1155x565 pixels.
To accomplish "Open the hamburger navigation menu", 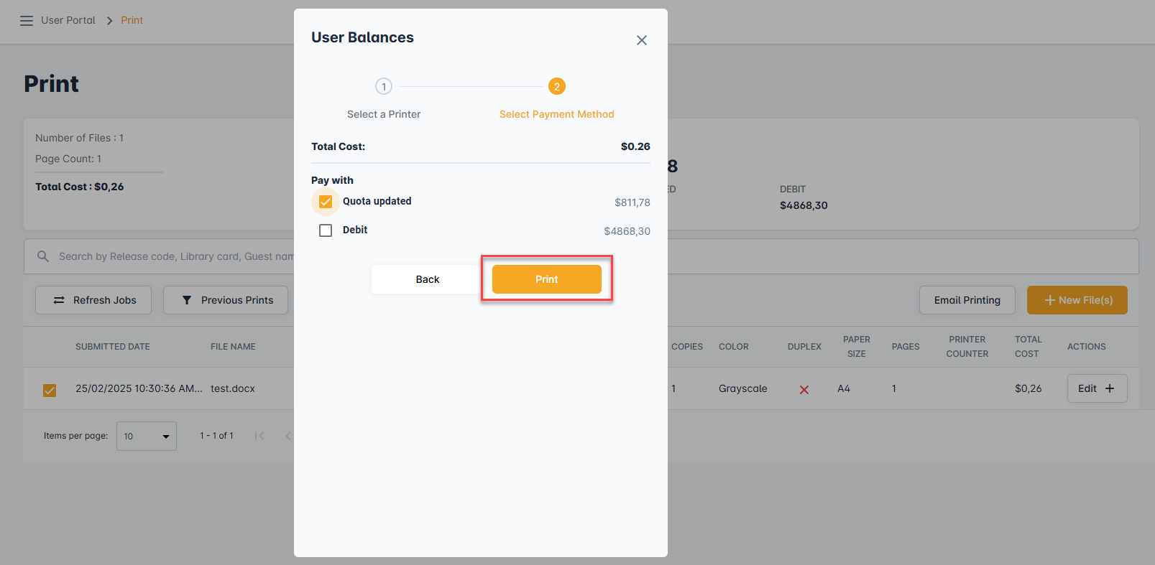I will click(27, 21).
